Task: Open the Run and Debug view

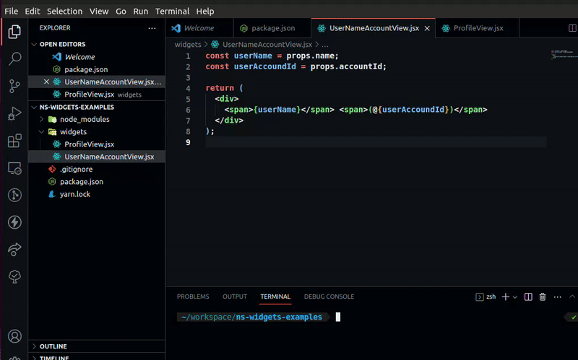Action: (14, 114)
